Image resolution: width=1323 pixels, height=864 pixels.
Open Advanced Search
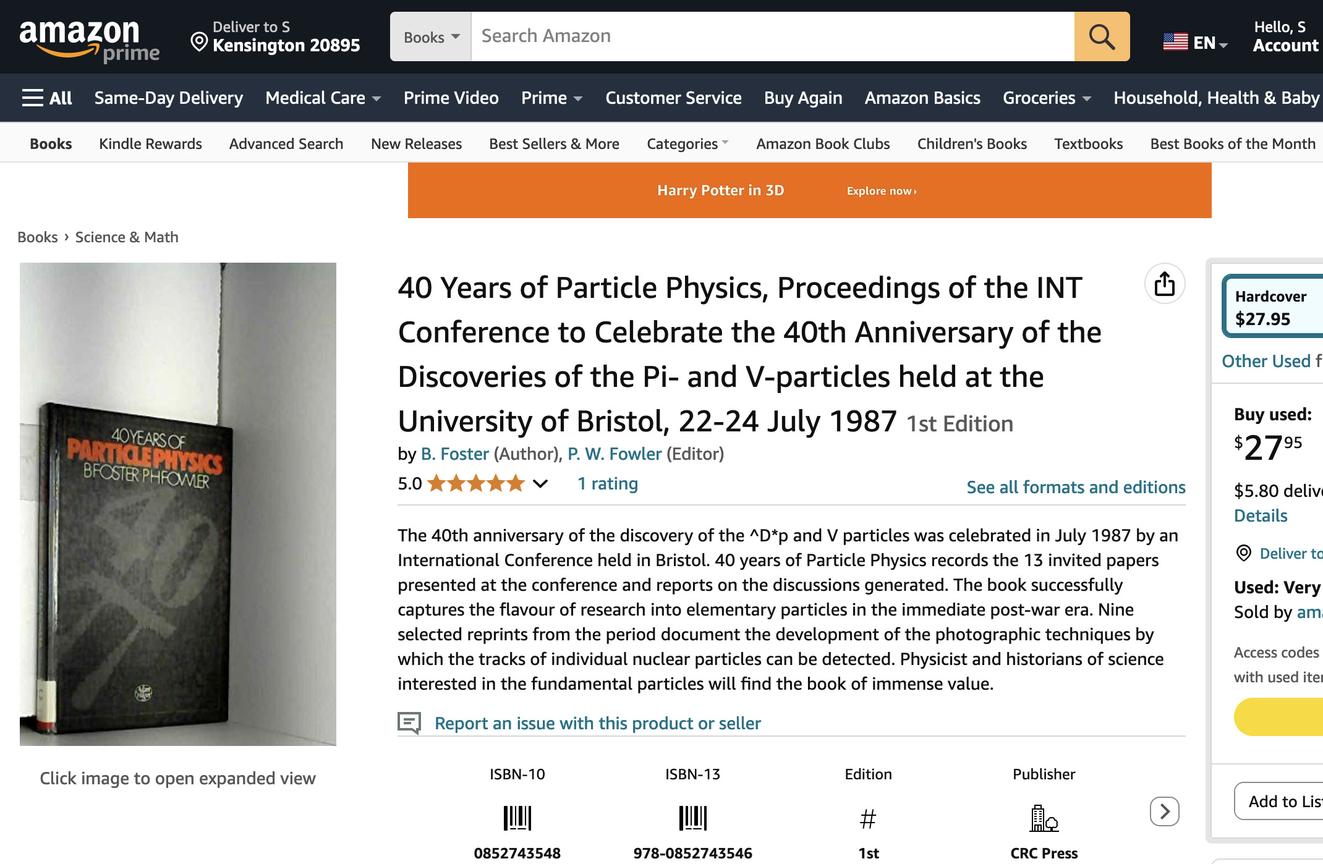pyautogui.click(x=286, y=143)
